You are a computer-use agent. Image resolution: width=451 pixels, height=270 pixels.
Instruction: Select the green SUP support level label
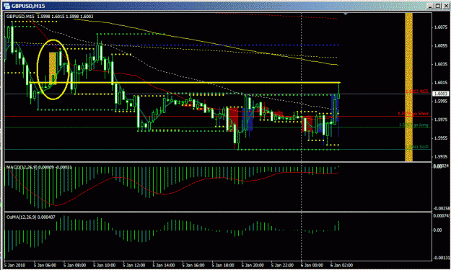click(417, 147)
